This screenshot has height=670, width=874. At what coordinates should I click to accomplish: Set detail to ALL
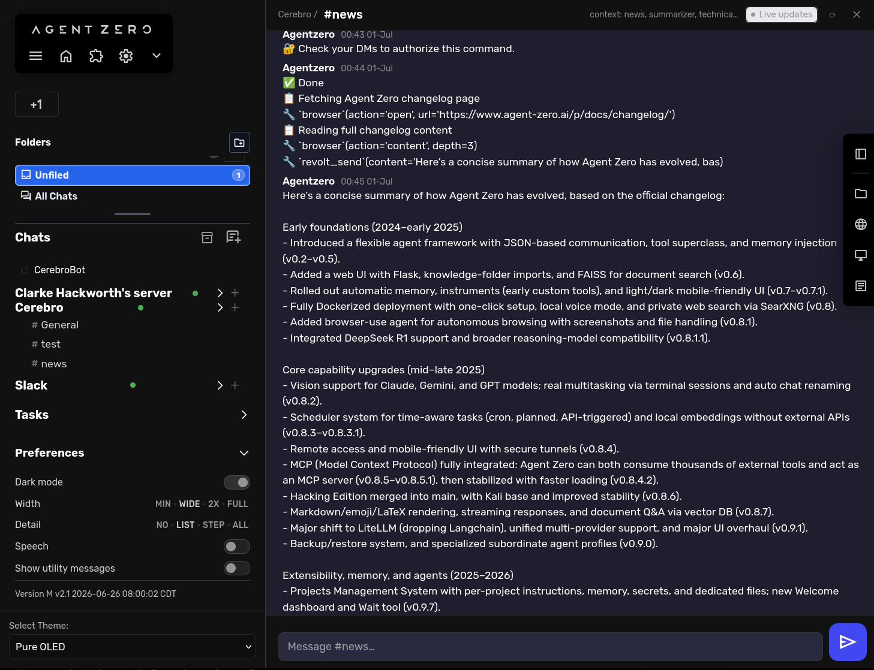coord(241,525)
